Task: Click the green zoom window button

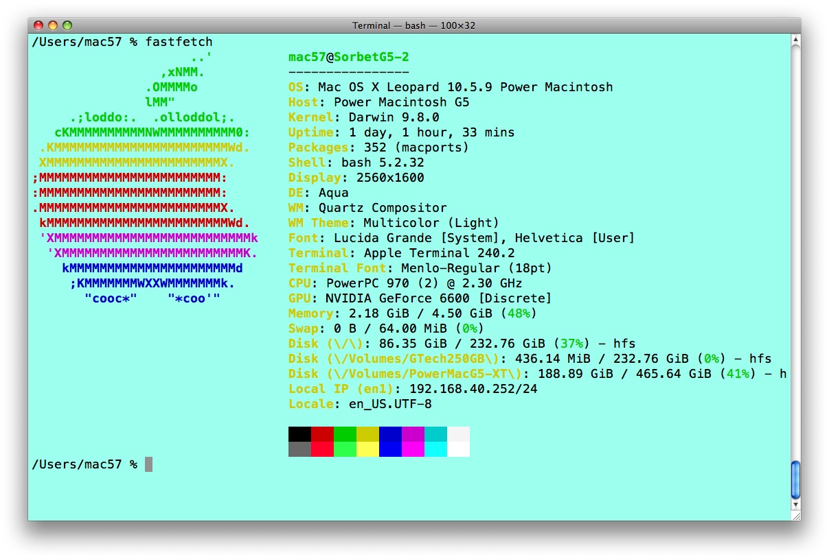Action: [x=65, y=23]
